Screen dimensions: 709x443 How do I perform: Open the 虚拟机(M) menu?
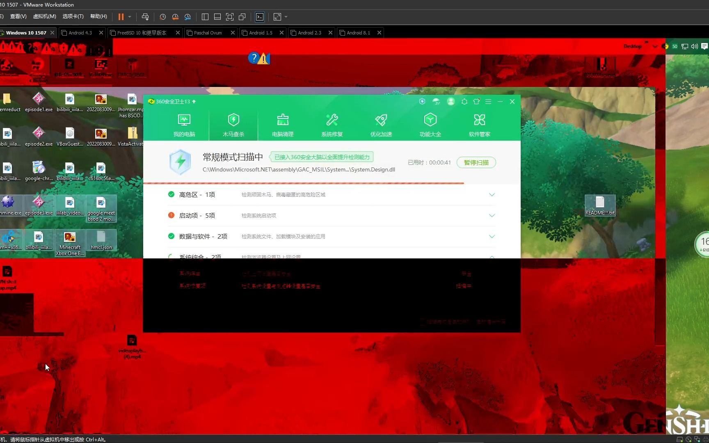[44, 16]
